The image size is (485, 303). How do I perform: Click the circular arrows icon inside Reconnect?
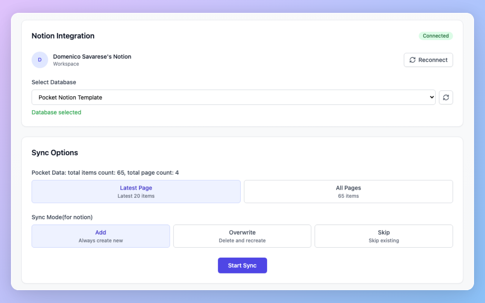(413, 60)
